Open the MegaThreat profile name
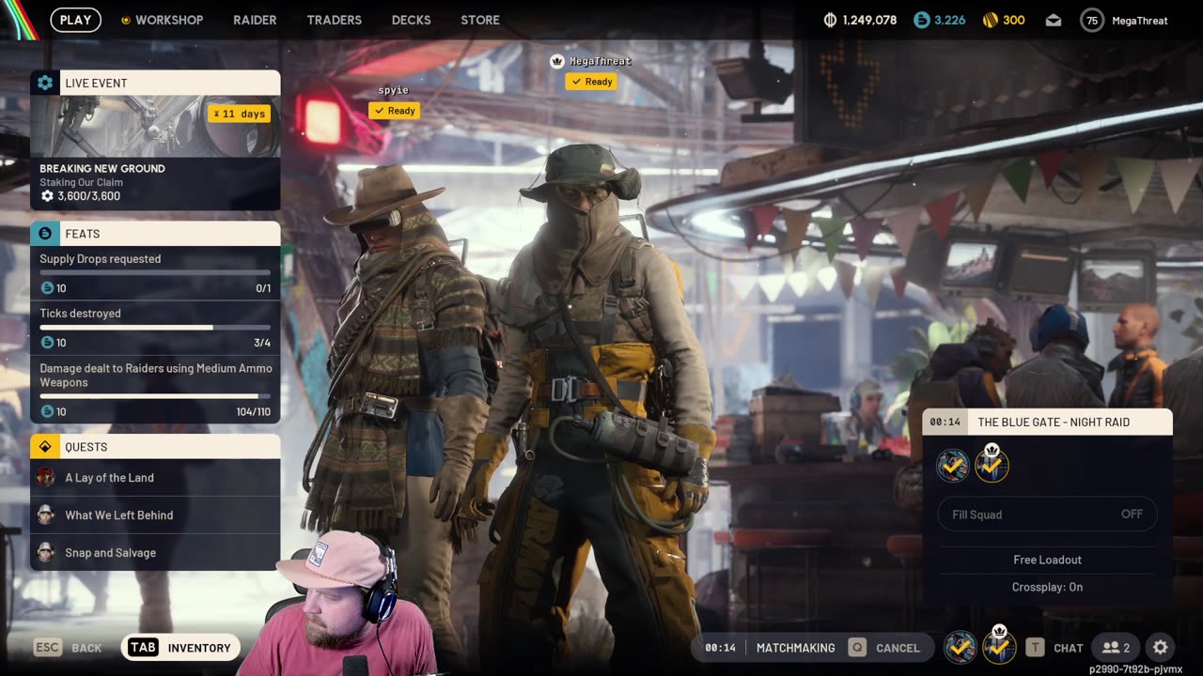 (1139, 21)
